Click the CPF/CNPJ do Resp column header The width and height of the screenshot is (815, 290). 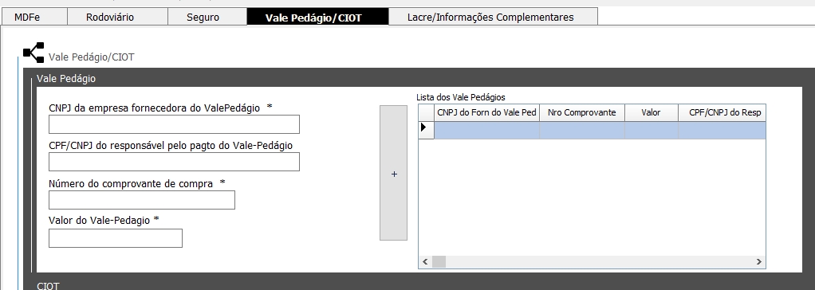tap(722, 112)
